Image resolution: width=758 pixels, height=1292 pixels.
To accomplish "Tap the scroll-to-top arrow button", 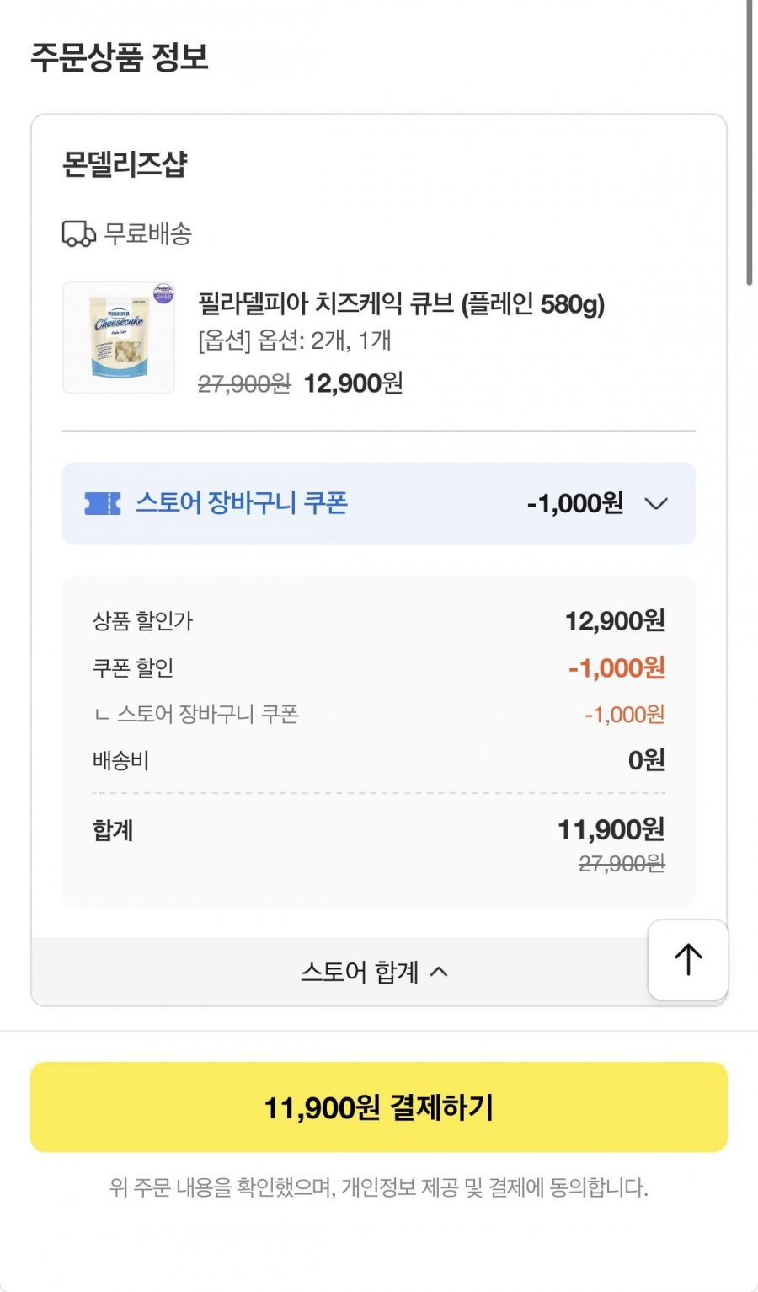I will click(x=687, y=959).
